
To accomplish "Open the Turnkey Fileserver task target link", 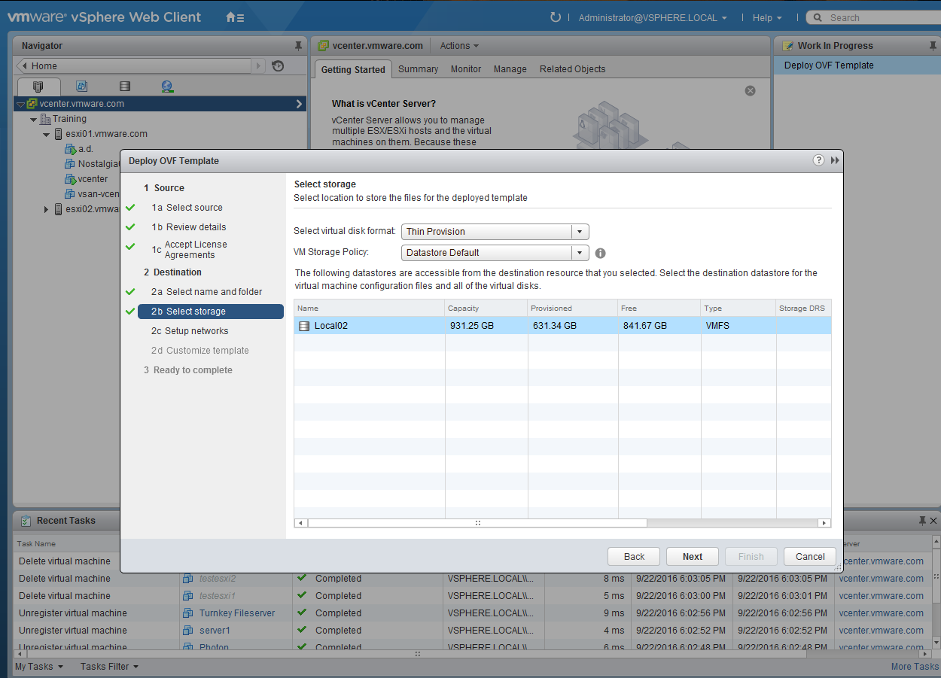I will (x=237, y=613).
